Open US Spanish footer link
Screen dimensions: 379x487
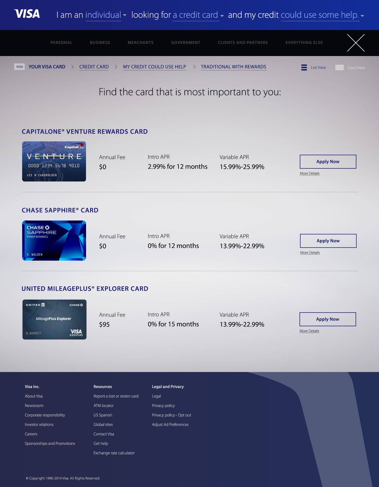(103, 415)
